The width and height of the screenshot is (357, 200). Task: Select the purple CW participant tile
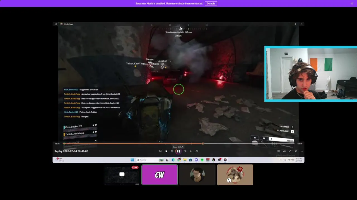click(x=160, y=175)
